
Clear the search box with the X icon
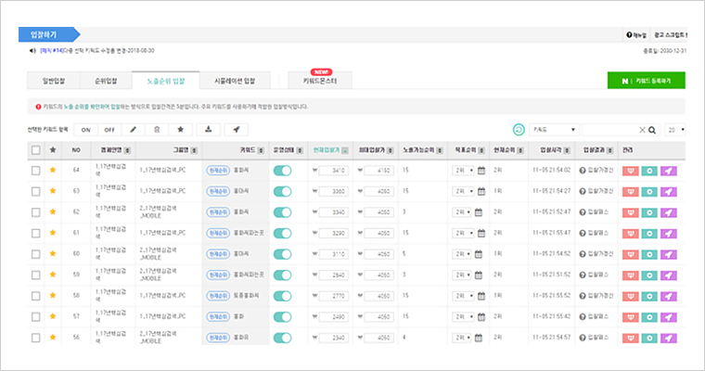(x=642, y=130)
